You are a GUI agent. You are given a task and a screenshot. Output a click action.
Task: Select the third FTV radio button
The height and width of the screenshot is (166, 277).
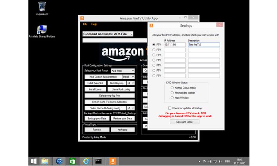pyautogui.click(x=154, y=55)
